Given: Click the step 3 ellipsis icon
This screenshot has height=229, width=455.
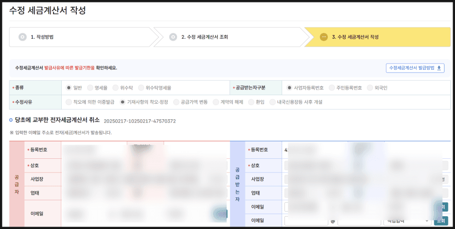Looking at the screenshot, I should coord(324,37).
